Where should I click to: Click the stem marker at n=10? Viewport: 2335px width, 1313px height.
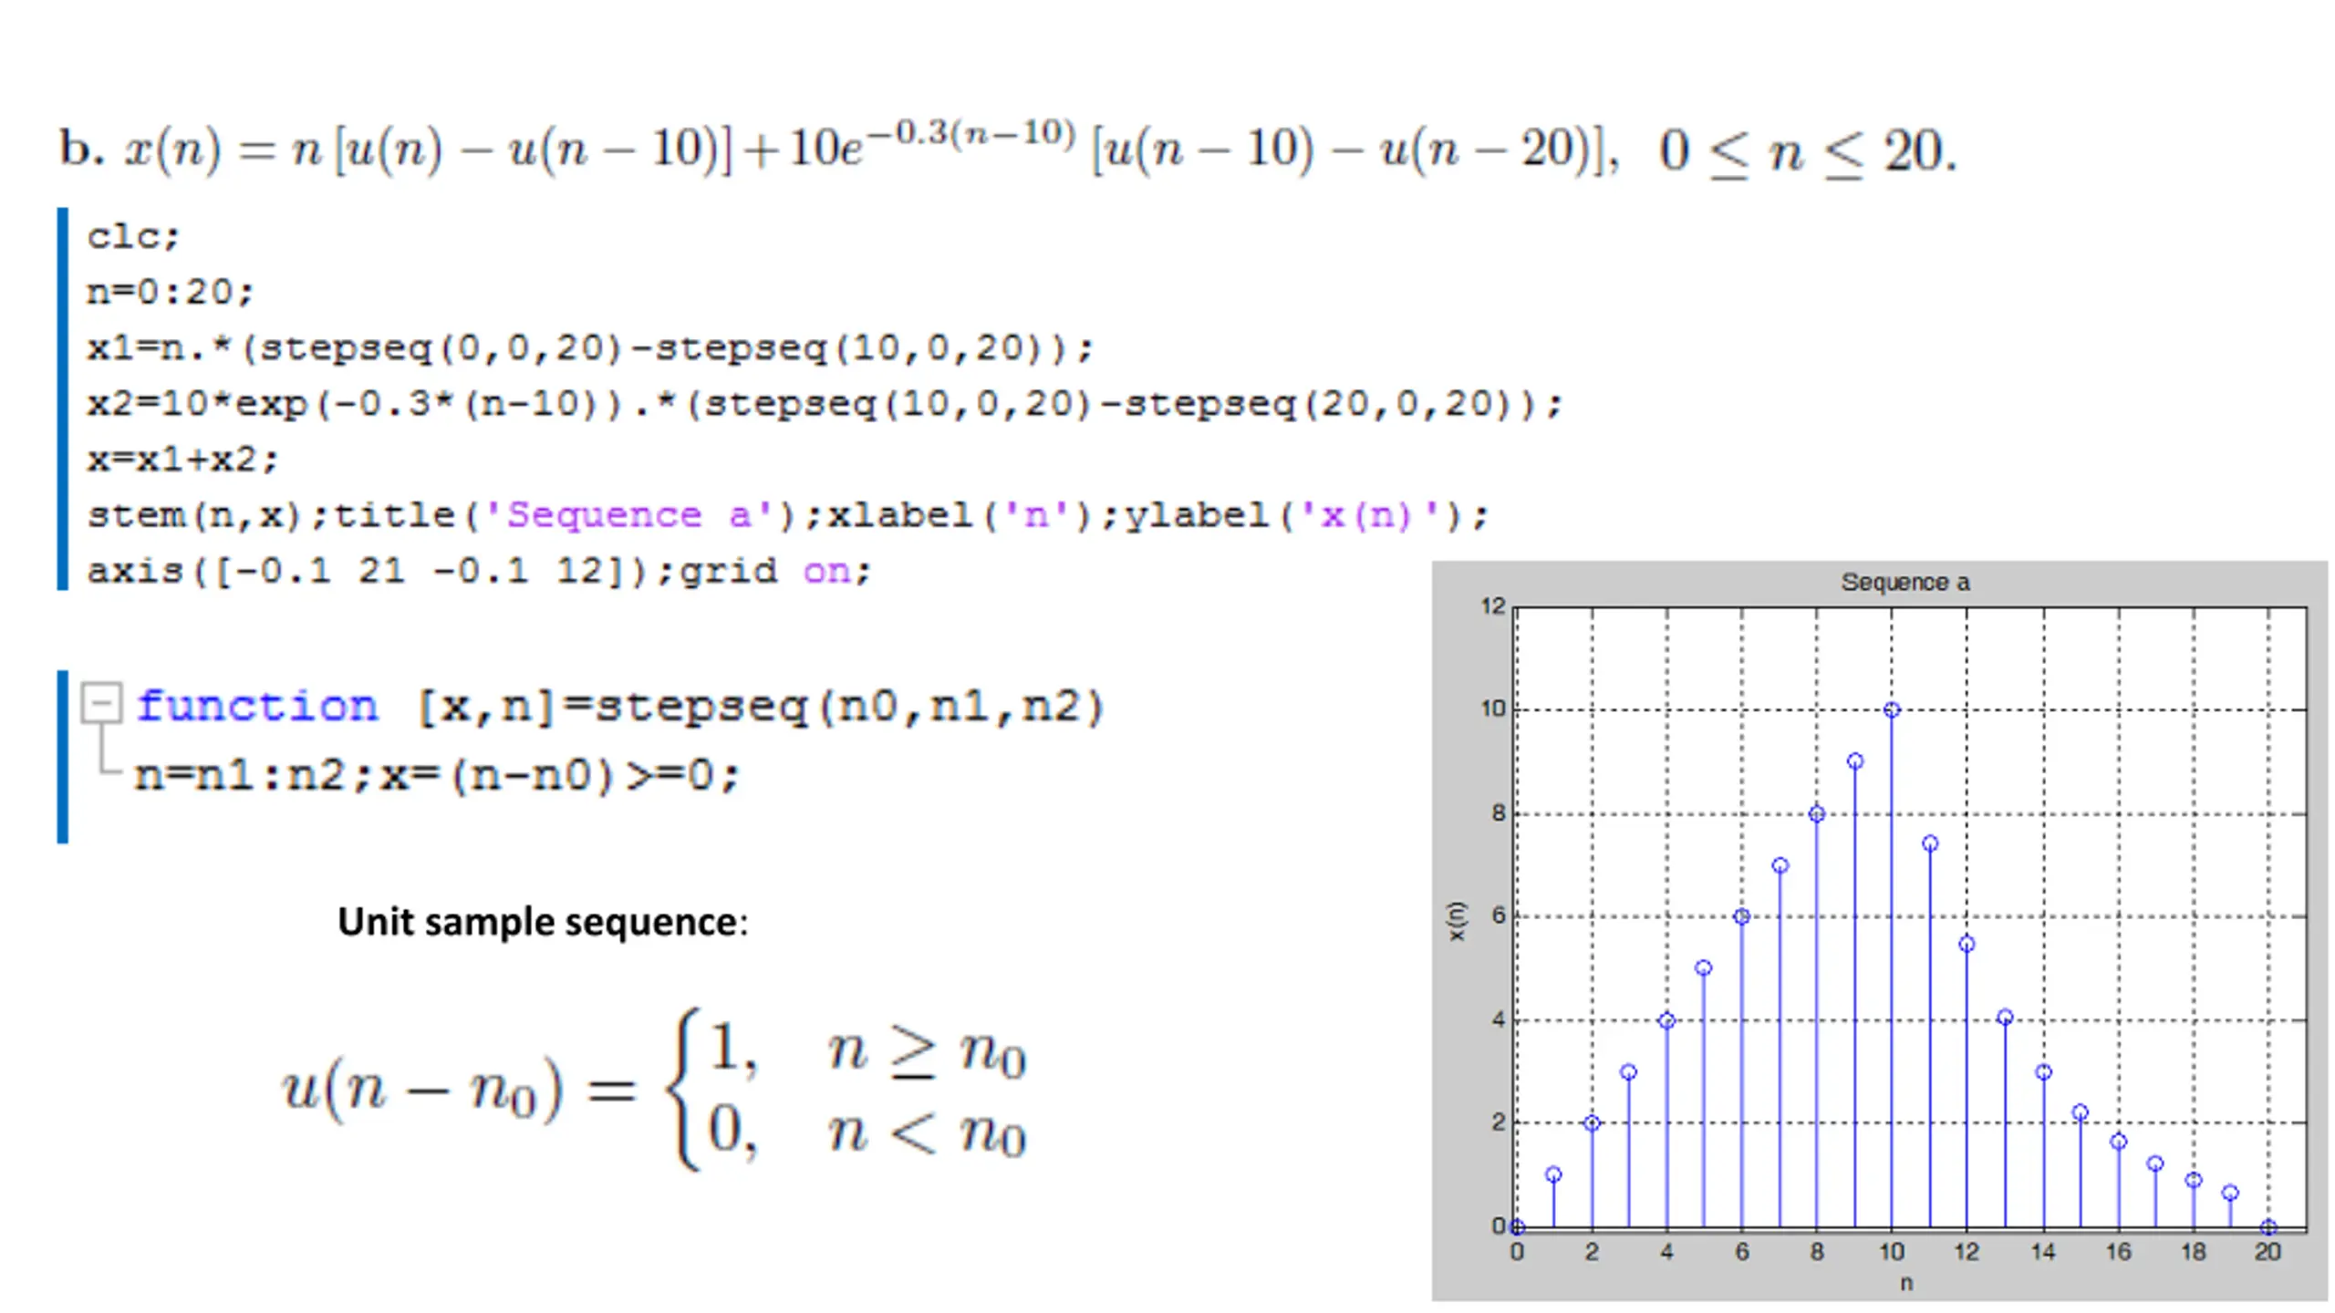click(1892, 710)
